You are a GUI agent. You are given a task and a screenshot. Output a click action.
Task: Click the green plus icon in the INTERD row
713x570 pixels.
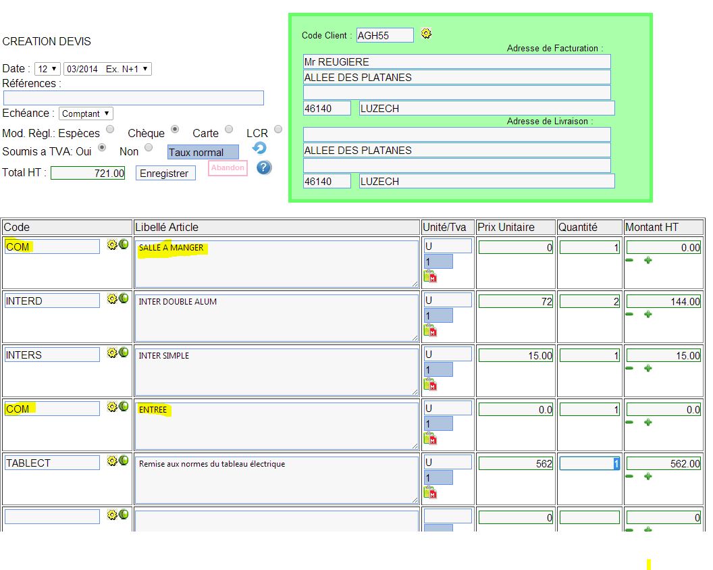point(648,314)
